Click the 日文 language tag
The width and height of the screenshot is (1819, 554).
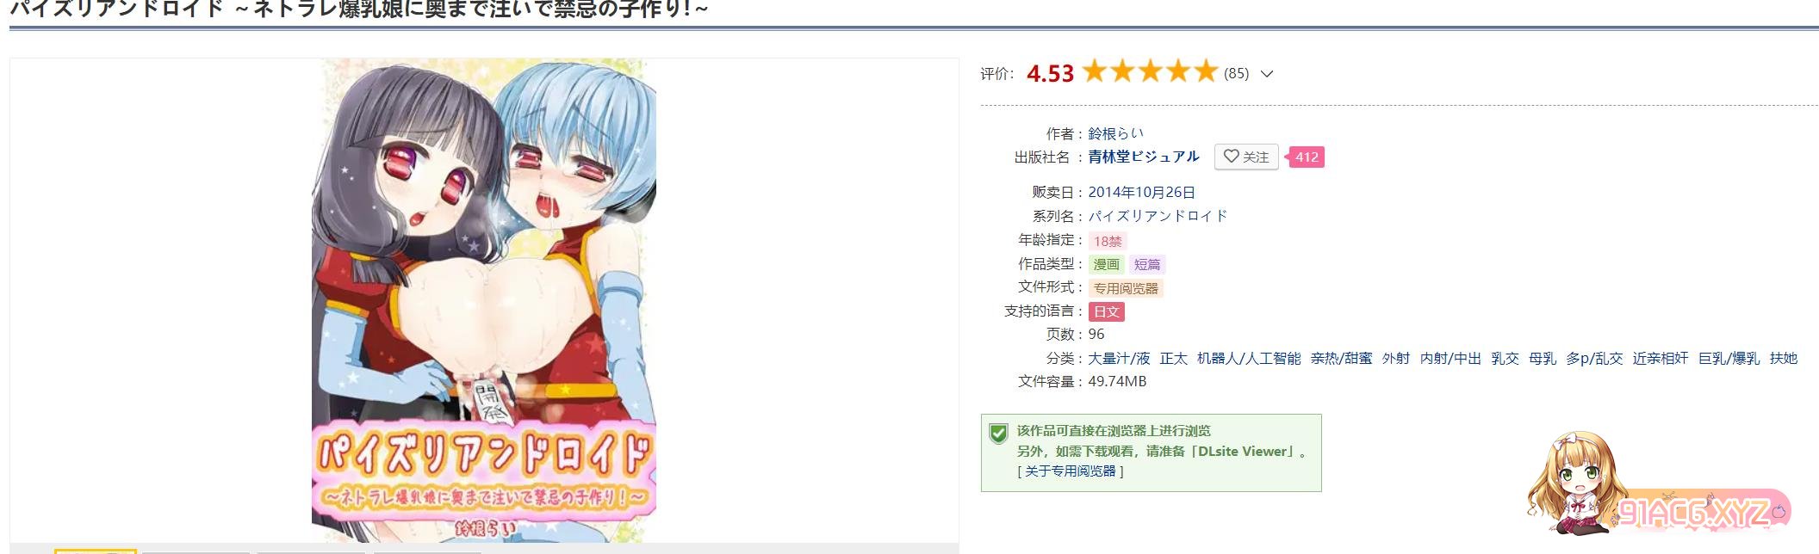(1107, 311)
